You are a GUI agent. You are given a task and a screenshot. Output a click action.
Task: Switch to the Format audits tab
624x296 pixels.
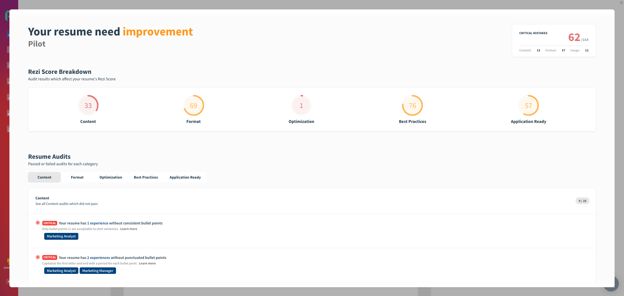[x=77, y=177]
